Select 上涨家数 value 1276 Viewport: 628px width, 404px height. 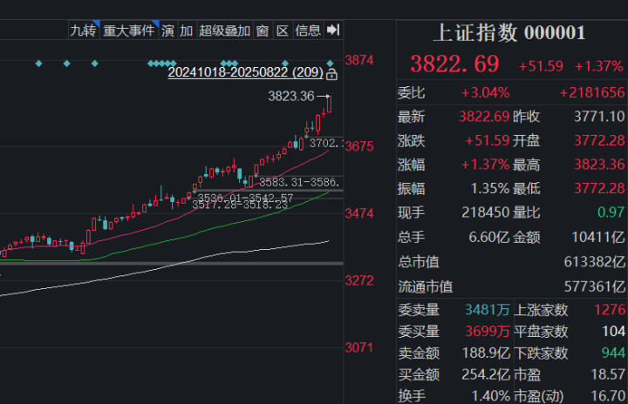click(x=610, y=310)
